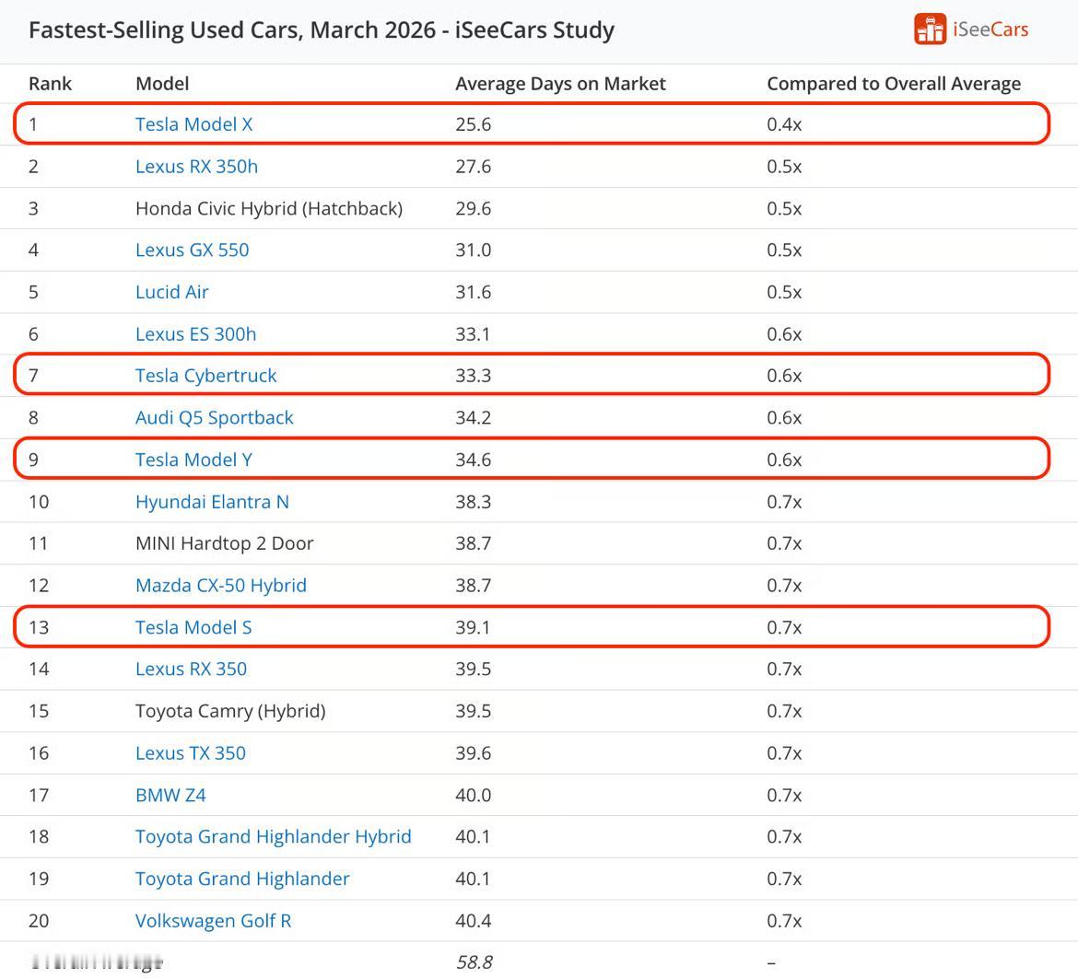Screen dimensions: 1078x978
Task: Select the Honda Civic Hybrid (Hatchback) text
Action: click(x=269, y=208)
